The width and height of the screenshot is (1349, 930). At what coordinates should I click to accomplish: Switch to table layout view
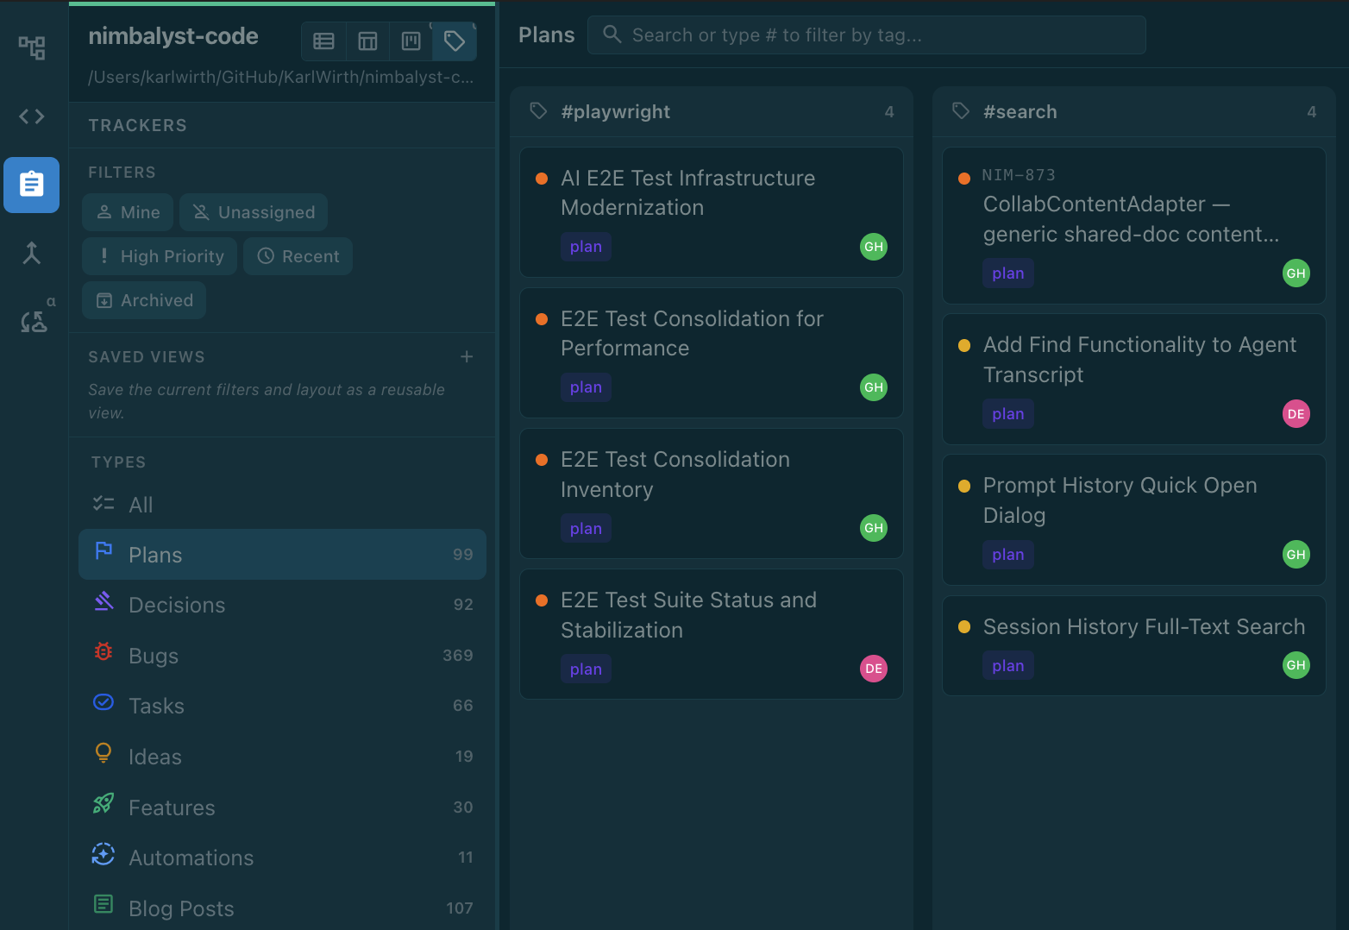coord(367,41)
